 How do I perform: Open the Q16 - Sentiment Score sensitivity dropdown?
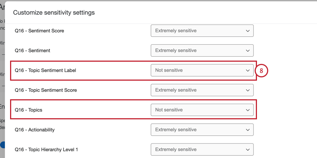tap(202, 30)
